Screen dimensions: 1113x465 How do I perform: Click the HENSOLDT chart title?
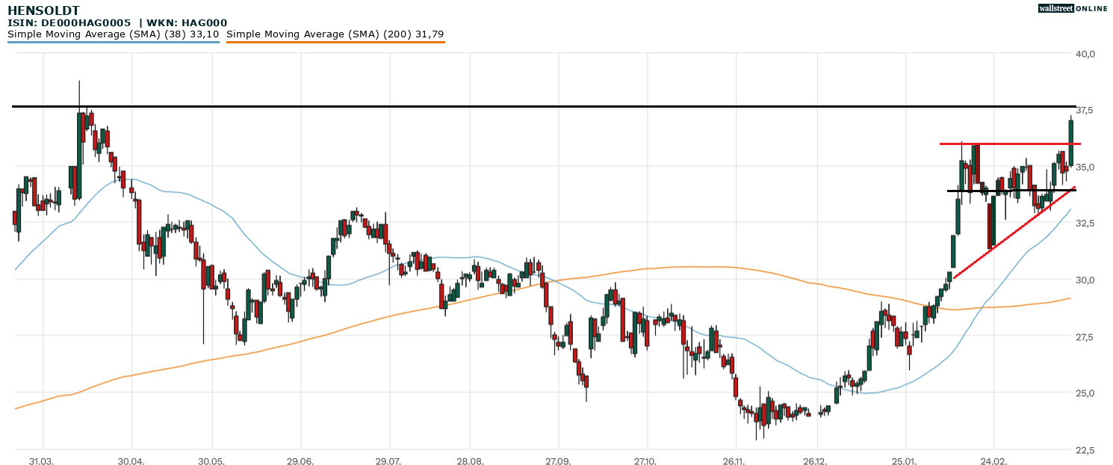point(43,10)
